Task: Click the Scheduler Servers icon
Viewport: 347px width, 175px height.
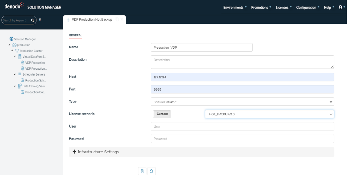Action: [20, 74]
